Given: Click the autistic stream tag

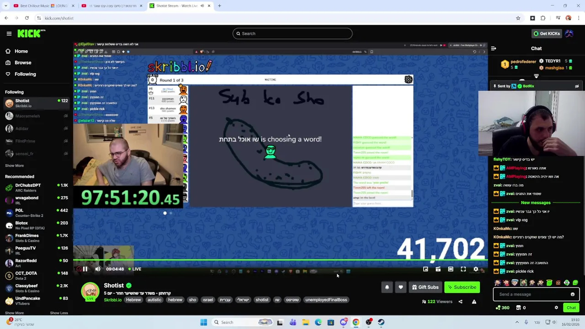Looking at the screenshot, I should pyautogui.click(x=154, y=300).
